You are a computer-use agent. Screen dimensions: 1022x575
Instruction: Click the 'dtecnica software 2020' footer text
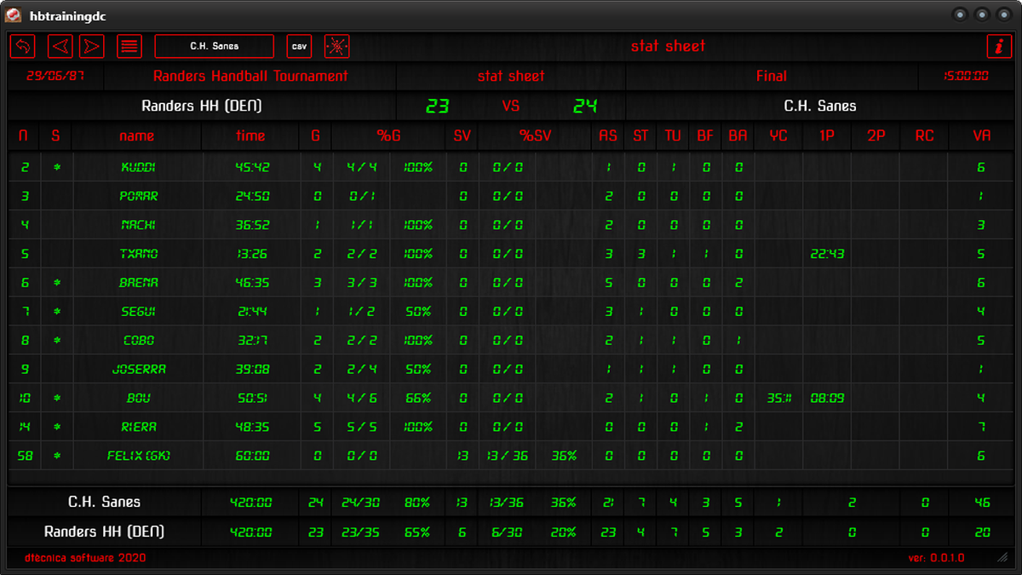coord(85,558)
